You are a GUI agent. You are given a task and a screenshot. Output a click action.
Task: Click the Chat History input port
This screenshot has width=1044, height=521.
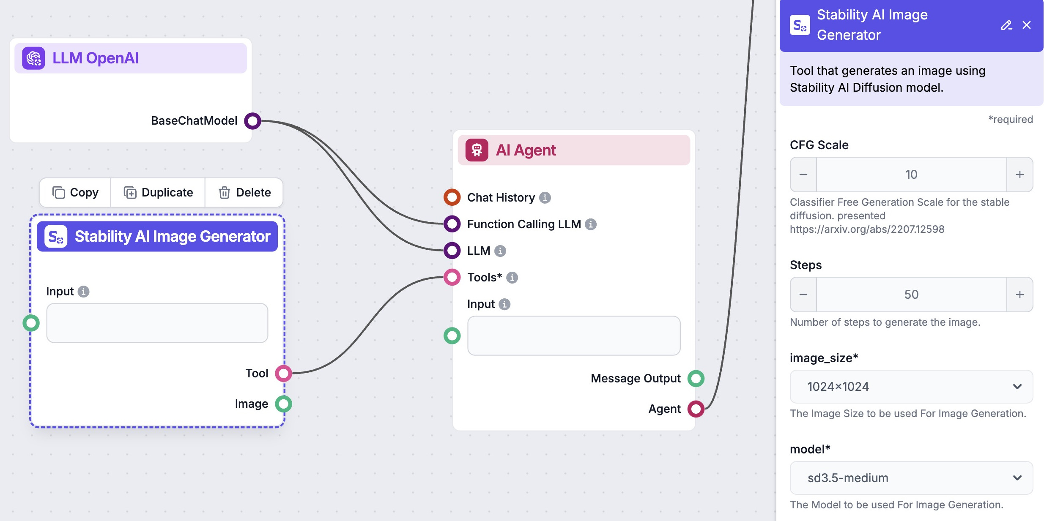452,197
